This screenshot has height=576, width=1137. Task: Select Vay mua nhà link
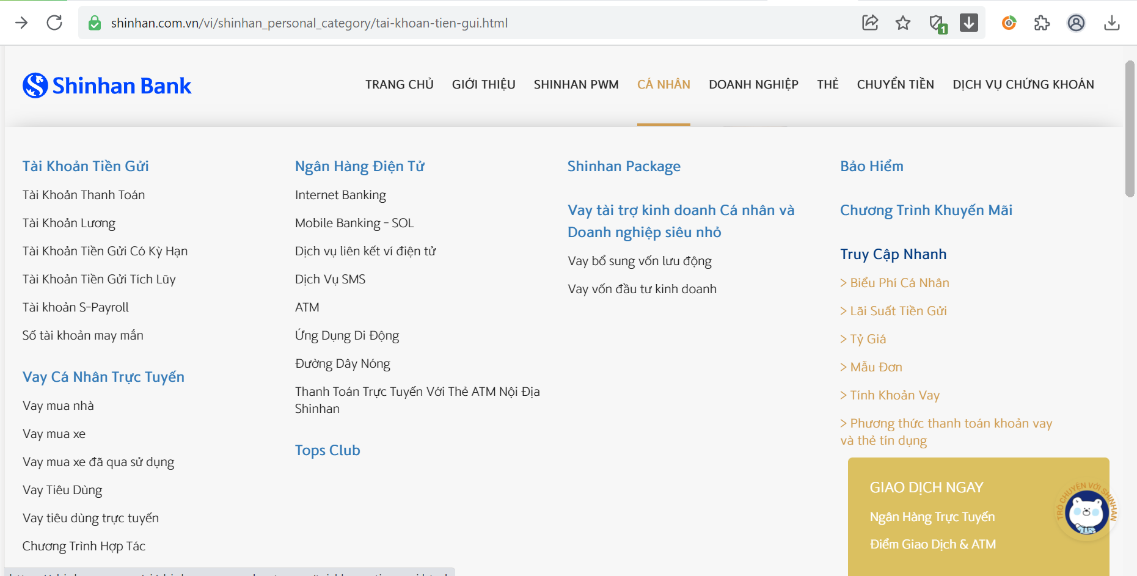(58, 406)
